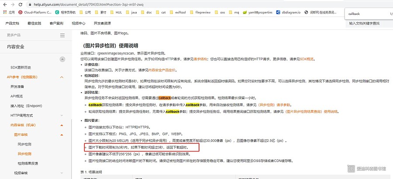Open the mq bookmark folder

234,12
